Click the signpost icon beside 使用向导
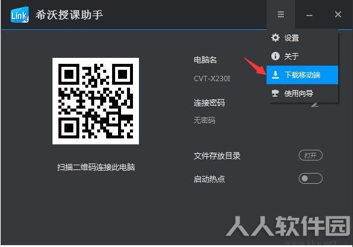This screenshot has width=353, height=247. pyautogui.click(x=275, y=92)
